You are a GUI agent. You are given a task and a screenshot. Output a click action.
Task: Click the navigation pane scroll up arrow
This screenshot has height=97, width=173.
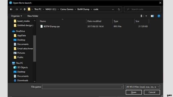(35, 21)
